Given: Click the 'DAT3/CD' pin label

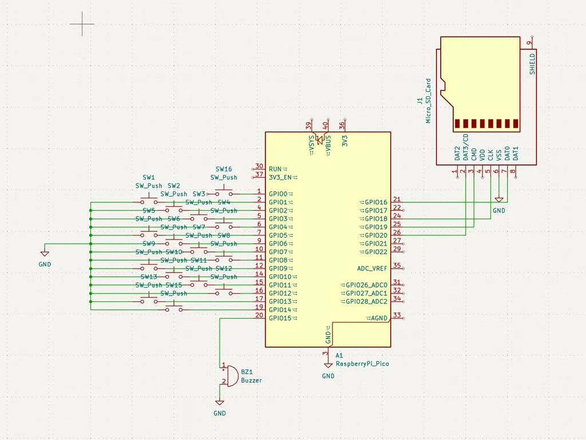Looking at the screenshot, I should coord(466,147).
